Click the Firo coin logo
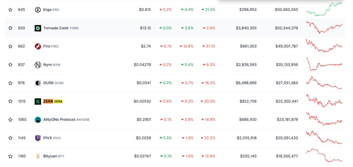The width and height of the screenshot is (353, 167). click(x=38, y=46)
